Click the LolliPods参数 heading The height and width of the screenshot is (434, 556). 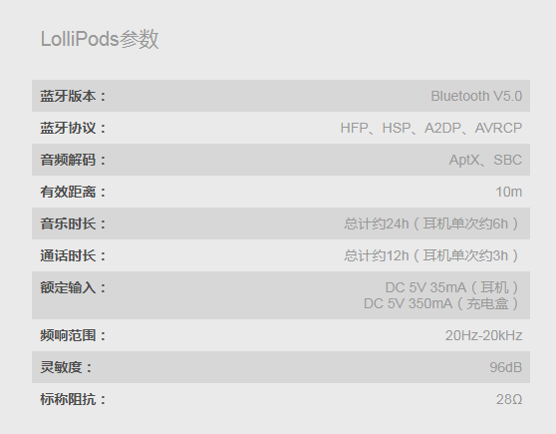click(x=100, y=39)
